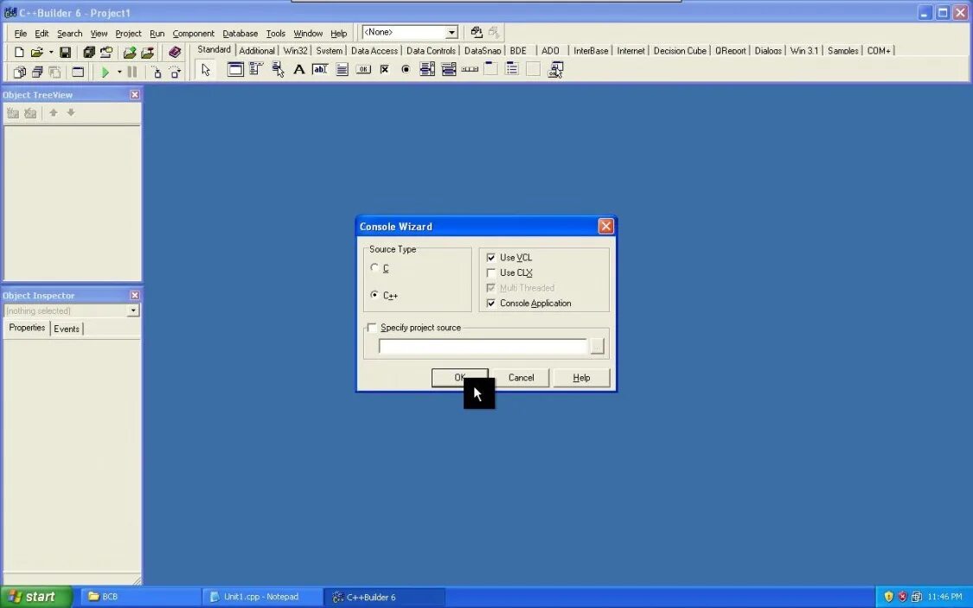Open the Help contents book icon

[x=175, y=52]
